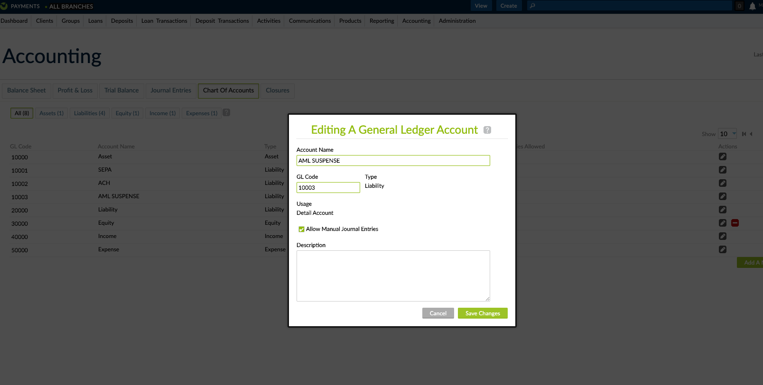Click into the Description text area
The height and width of the screenshot is (385, 763).
click(x=393, y=276)
